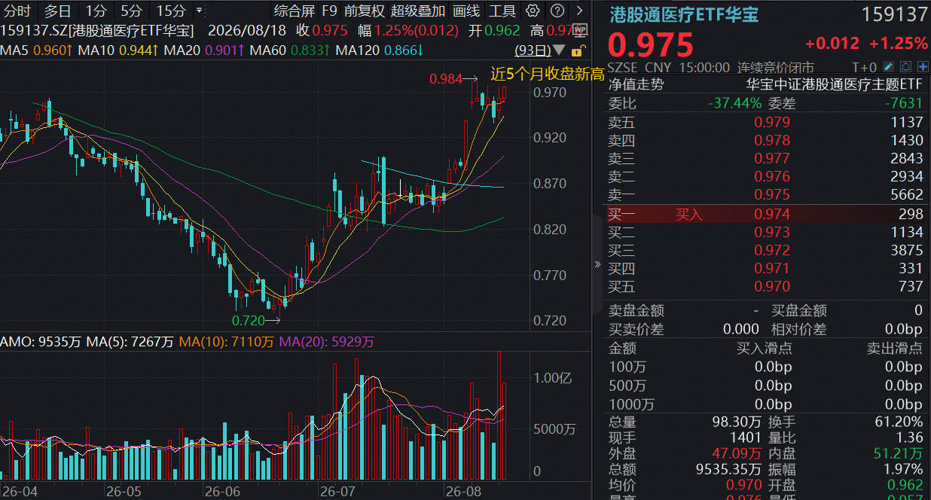931x500 pixels.
Task: Open the 前复权 adjustment dropdown
Action: pos(364,11)
